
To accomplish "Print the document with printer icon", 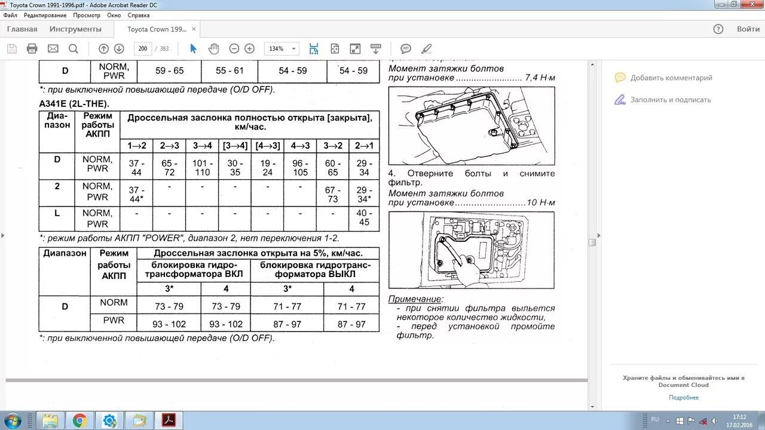I will point(32,48).
